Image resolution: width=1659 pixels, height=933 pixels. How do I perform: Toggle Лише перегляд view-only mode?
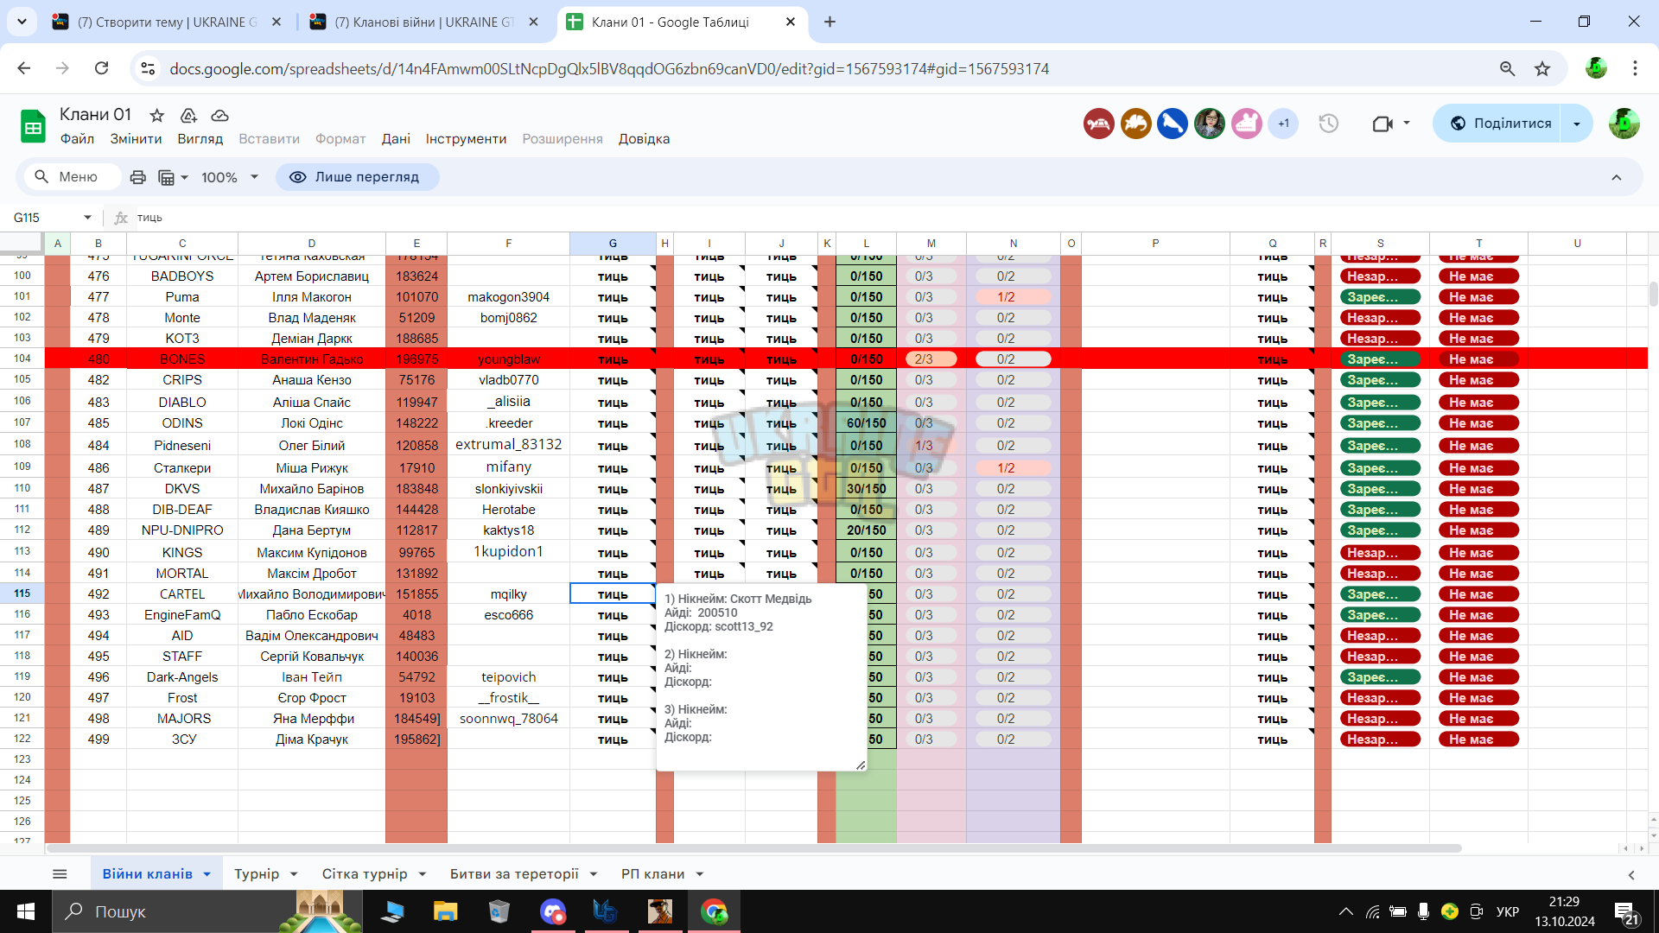(357, 177)
